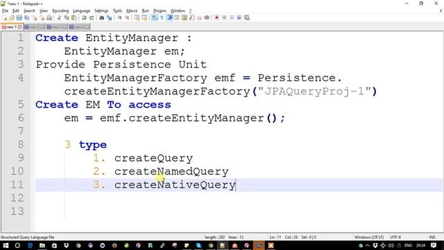444x250 pixels.
Task: Open the Macro menu
Action: tap(132, 11)
